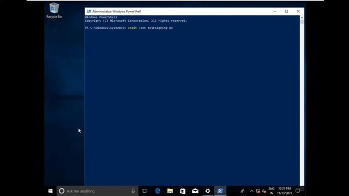
Task: Open the Mail app from the taskbar
Action: [195, 191]
